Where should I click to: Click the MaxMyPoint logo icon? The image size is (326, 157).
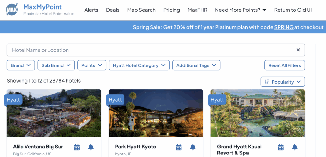point(12,10)
